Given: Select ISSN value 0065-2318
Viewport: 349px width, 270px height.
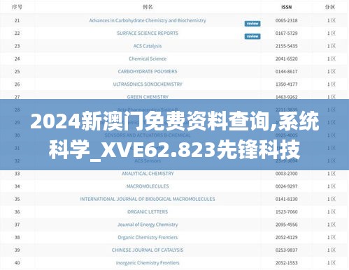Looking at the screenshot, I should click(286, 20).
